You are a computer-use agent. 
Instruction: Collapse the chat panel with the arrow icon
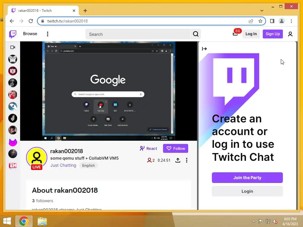click(204, 49)
